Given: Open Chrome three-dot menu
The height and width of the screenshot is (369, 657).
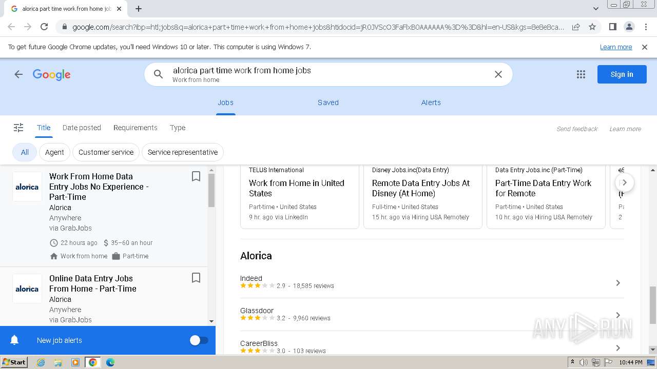Looking at the screenshot, I should coord(645,27).
